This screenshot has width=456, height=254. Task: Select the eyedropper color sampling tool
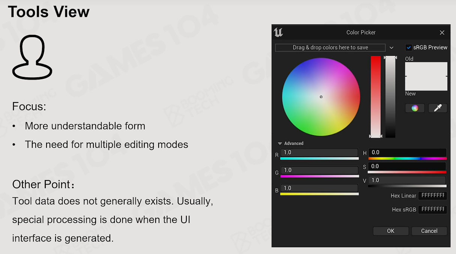point(438,108)
